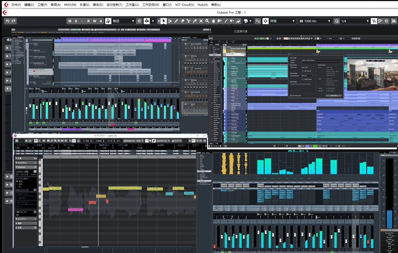Open the MIDI(M) menu
The height and width of the screenshot is (253, 398).
[70, 5]
